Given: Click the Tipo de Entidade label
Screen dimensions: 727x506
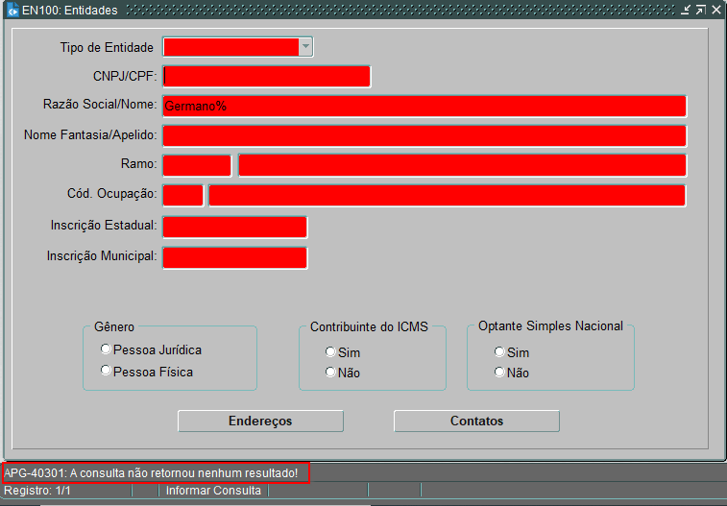Looking at the screenshot, I should [x=107, y=47].
